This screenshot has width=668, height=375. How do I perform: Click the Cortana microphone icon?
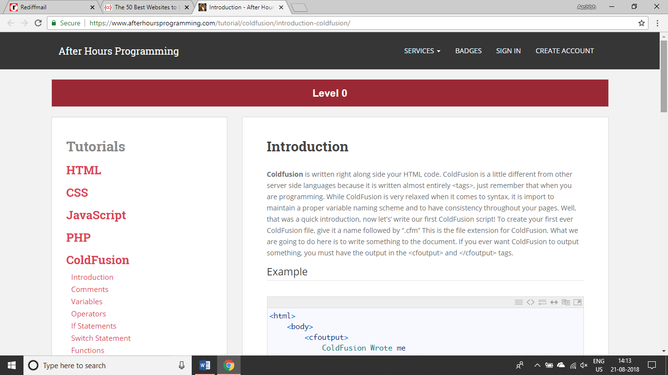(x=182, y=365)
